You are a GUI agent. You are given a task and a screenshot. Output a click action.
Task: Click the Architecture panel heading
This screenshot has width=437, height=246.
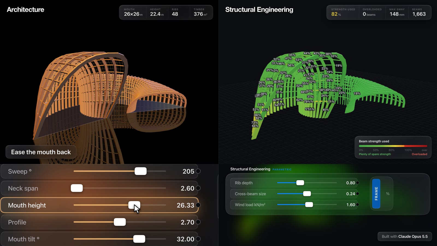click(x=25, y=10)
